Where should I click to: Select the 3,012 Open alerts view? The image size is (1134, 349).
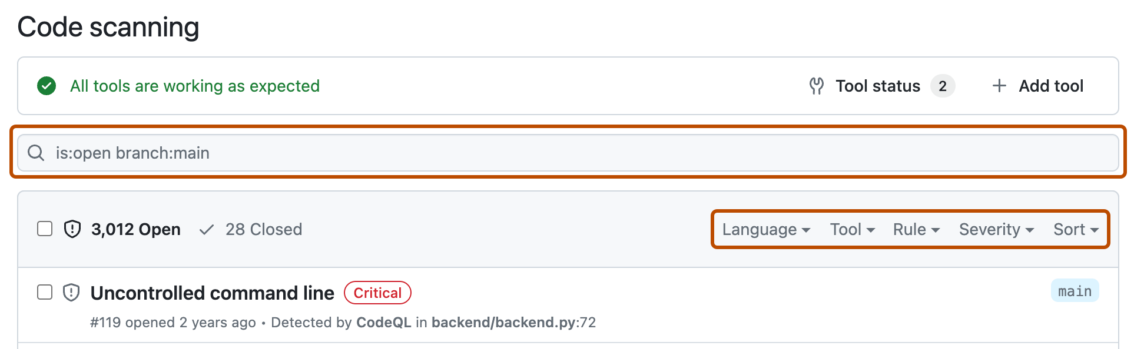[x=136, y=229]
